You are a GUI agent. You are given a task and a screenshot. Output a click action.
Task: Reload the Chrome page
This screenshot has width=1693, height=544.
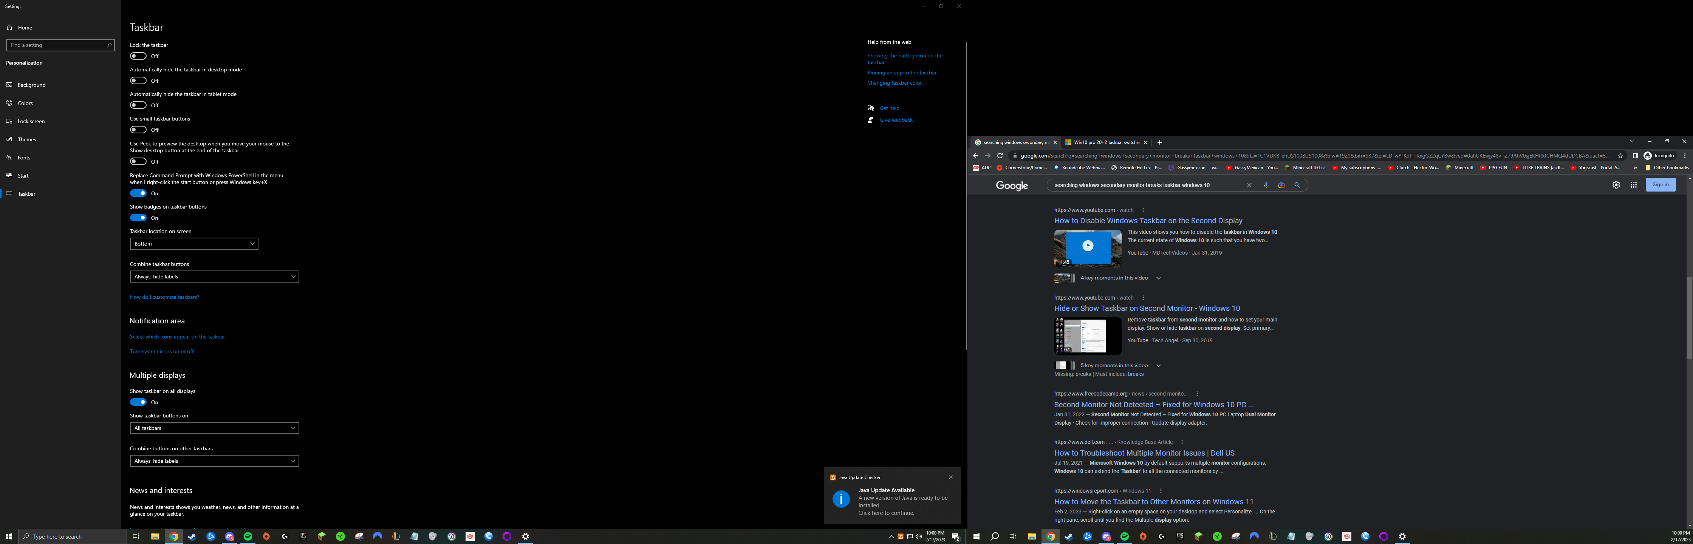[1000, 156]
